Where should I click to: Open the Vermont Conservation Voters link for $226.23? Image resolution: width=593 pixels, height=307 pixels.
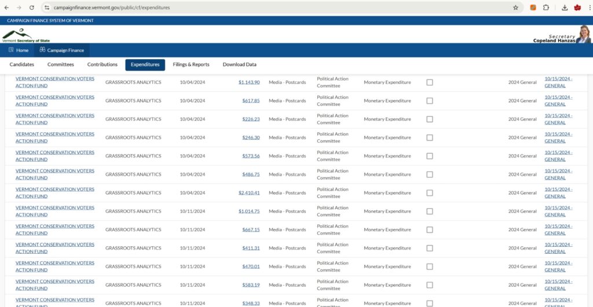point(55,119)
